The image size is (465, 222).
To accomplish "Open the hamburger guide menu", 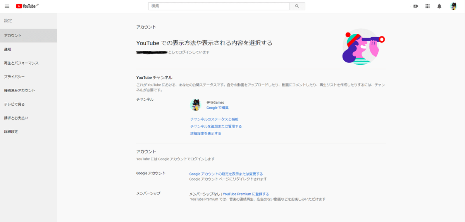I will (x=7, y=6).
